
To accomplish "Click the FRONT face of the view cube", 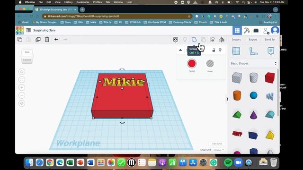I will click(x=27, y=60).
